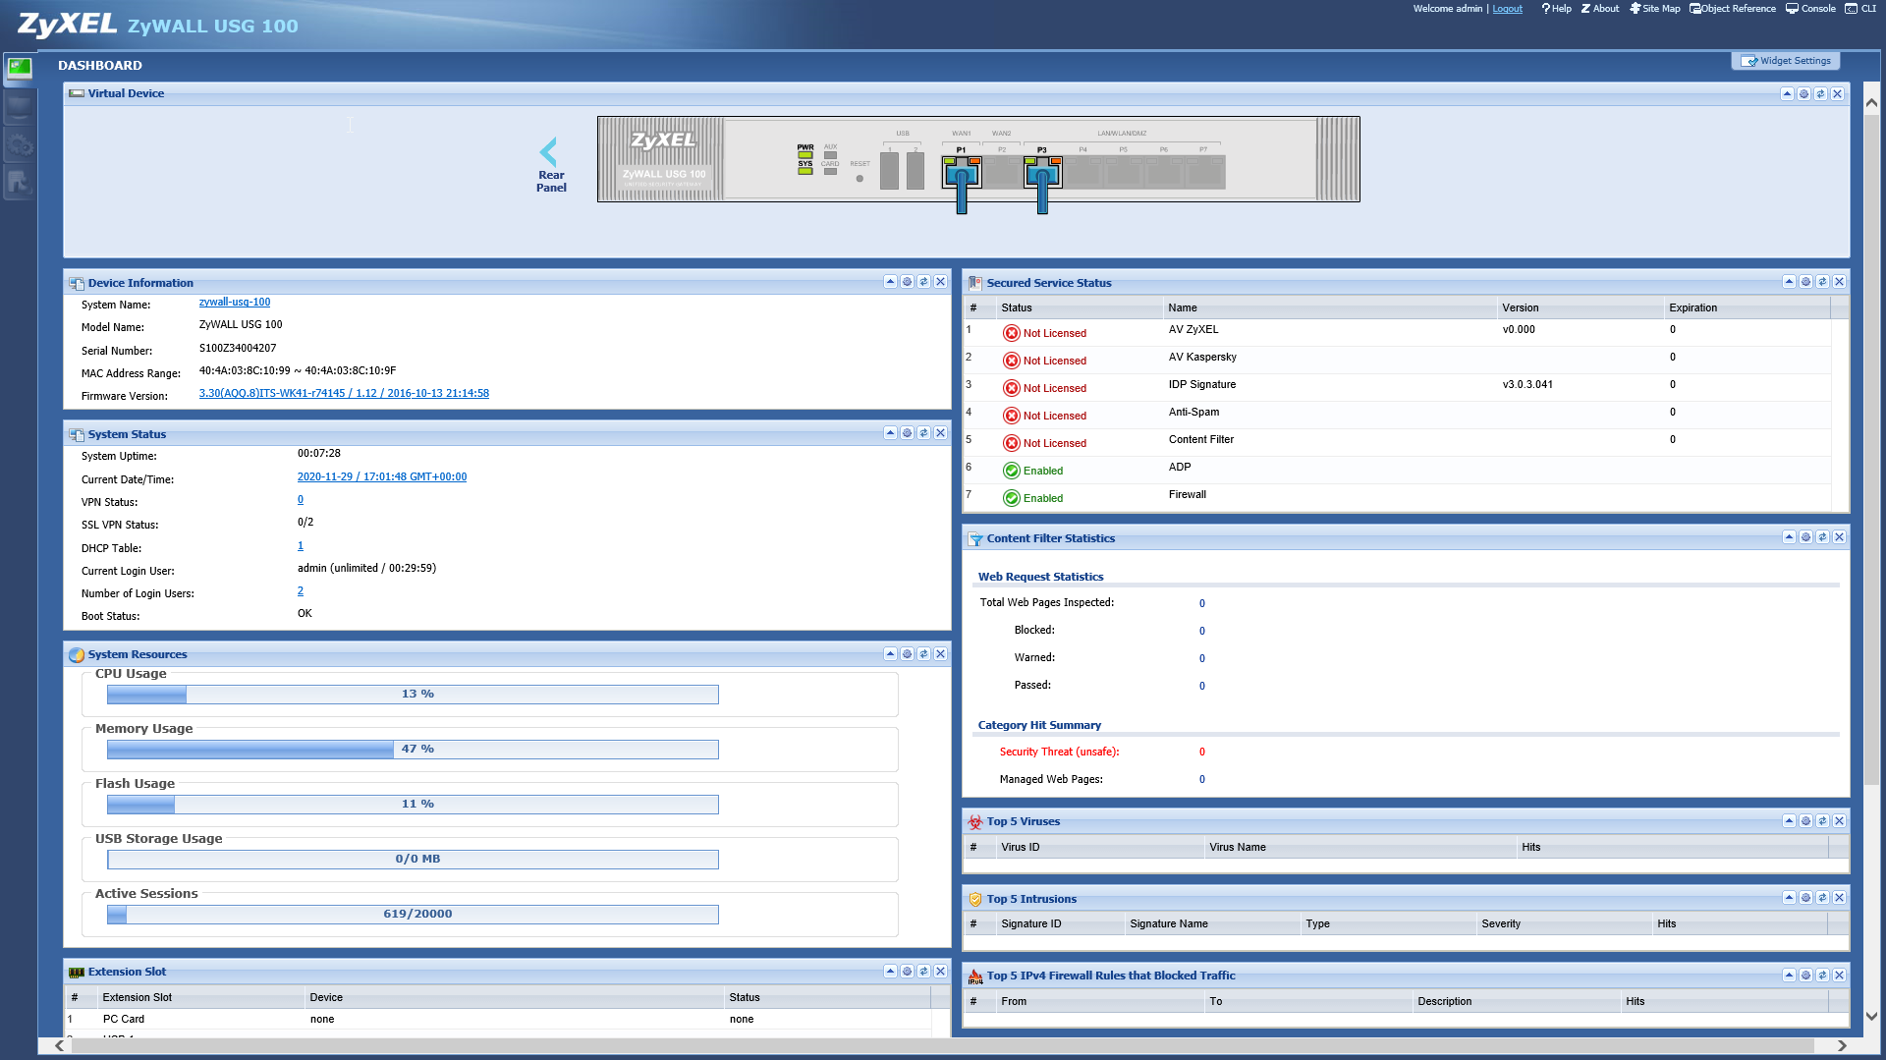Screen dimensions: 1886x1060
Task: Open the About dialog
Action: (1600, 9)
